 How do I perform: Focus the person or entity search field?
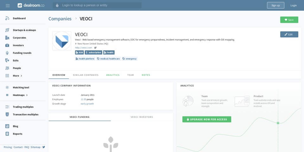97,5
